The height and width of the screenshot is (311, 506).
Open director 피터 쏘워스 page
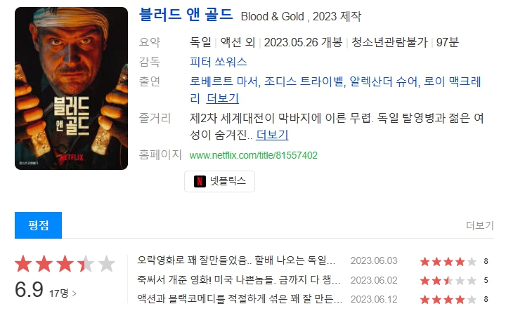(218, 62)
